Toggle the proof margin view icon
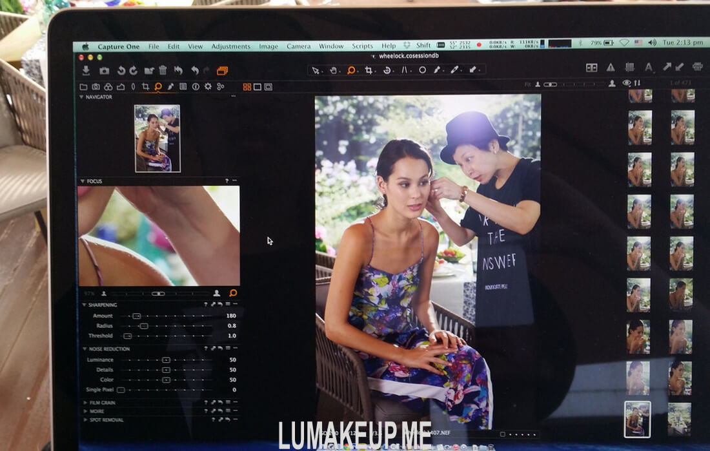Image resolution: width=710 pixels, height=451 pixels. click(268, 87)
